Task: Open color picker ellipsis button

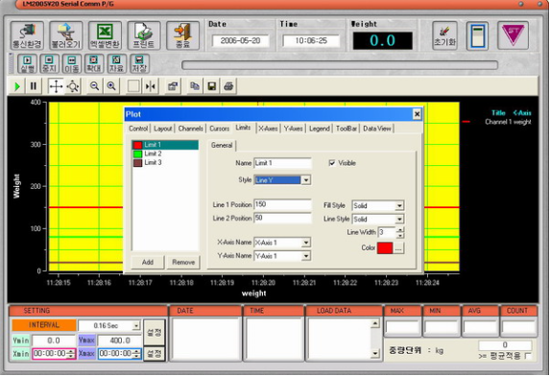Action: 398,248
